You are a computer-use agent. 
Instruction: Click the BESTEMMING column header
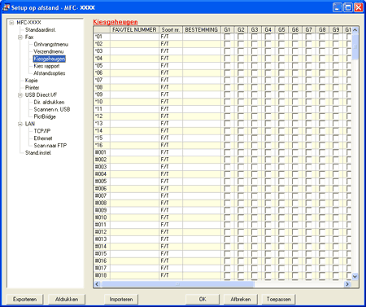(202, 30)
